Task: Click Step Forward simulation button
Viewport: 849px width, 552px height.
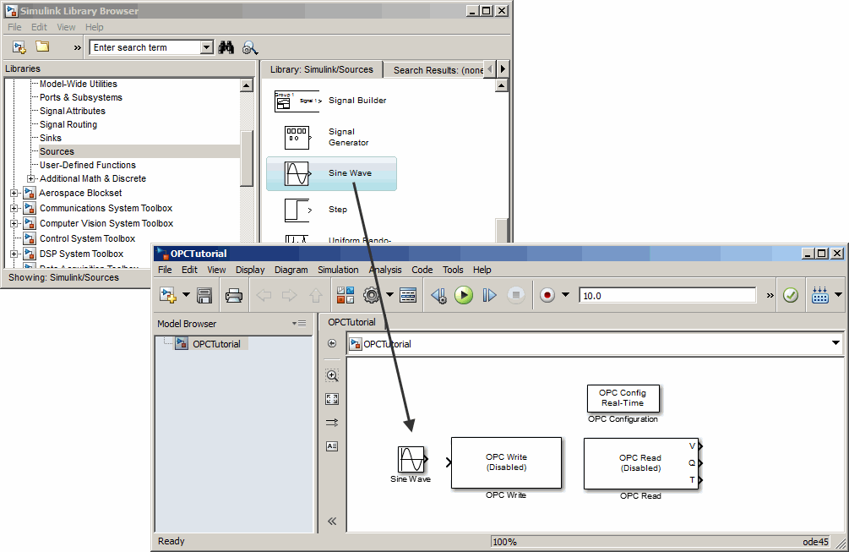Action: point(489,295)
